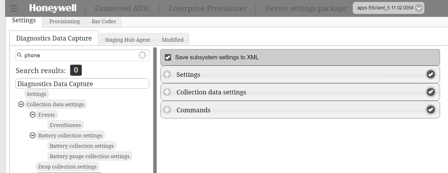Click the Honeywell logo
Image resolution: width=448 pixels, height=173 pixels.
53,8
